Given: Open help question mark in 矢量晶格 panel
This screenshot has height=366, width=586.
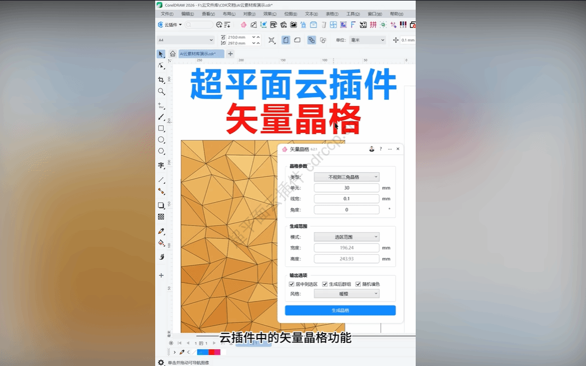Looking at the screenshot, I should pyautogui.click(x=380, y=149).
